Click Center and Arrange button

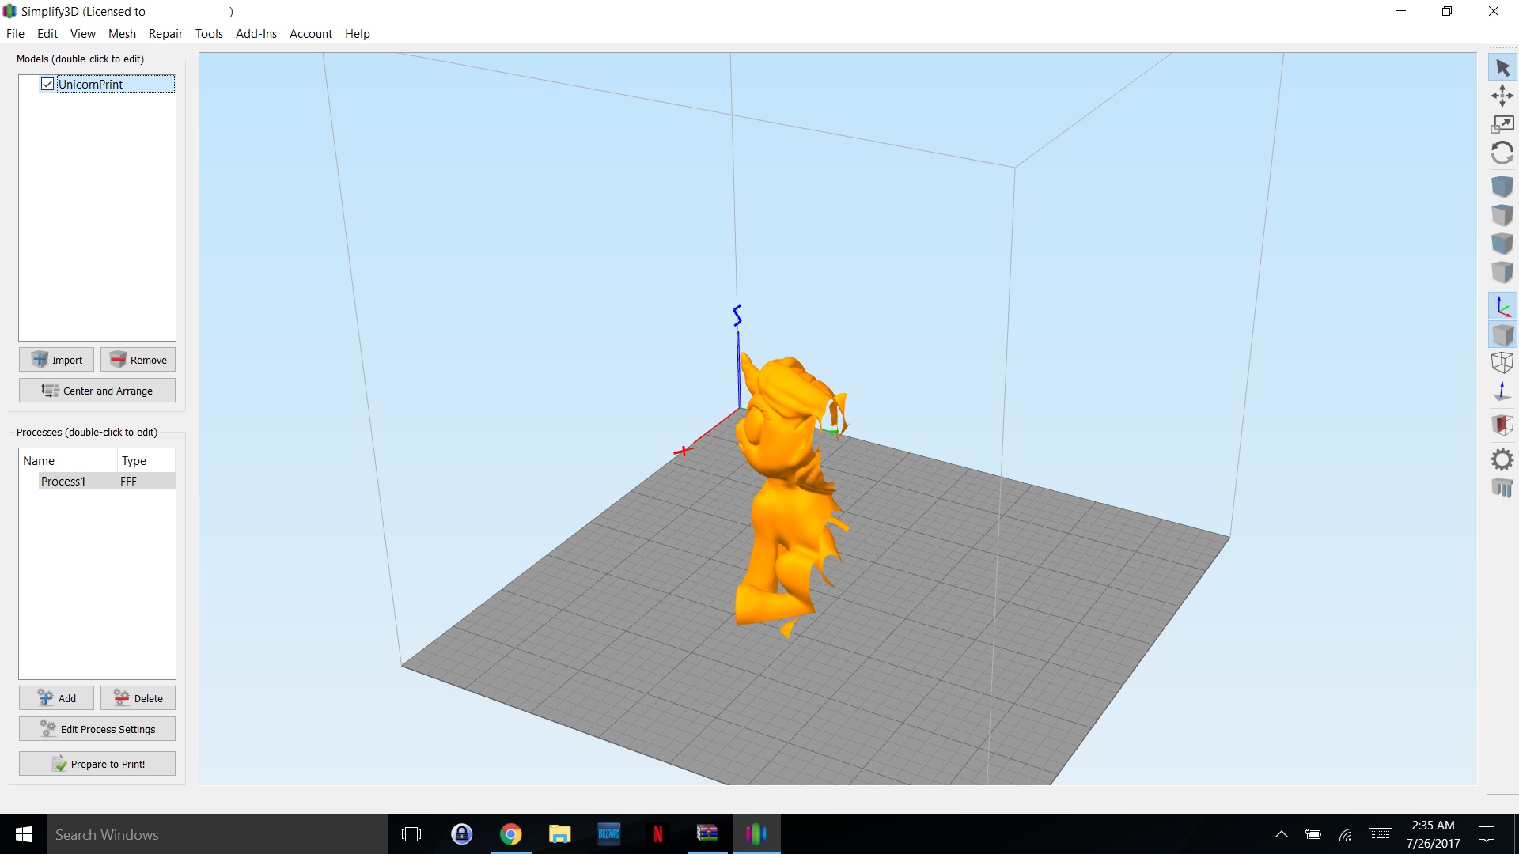(97, 391)
